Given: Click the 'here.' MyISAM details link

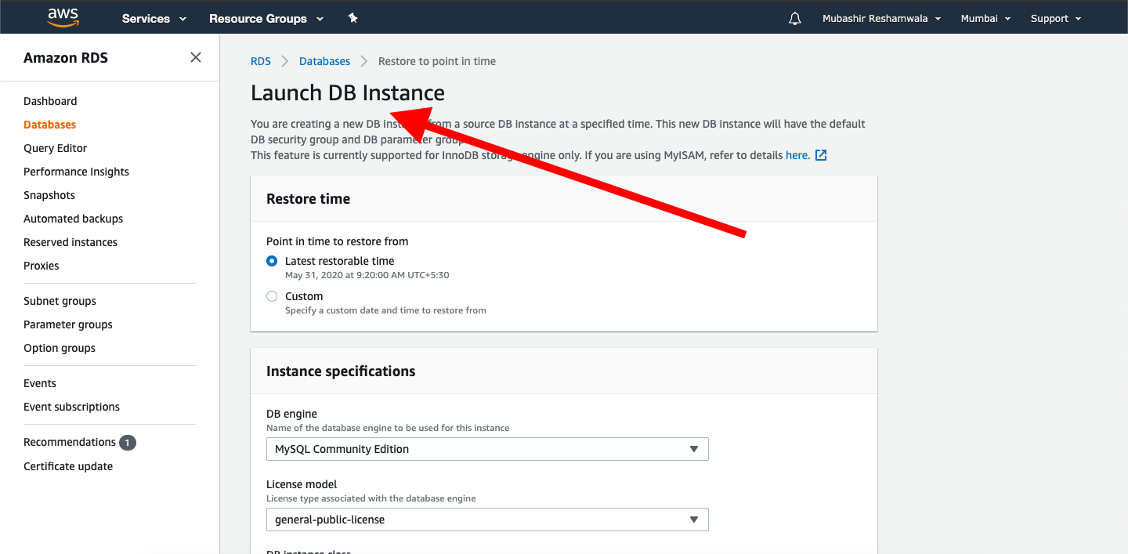Looking at the screenshot, I should [797, 155].
